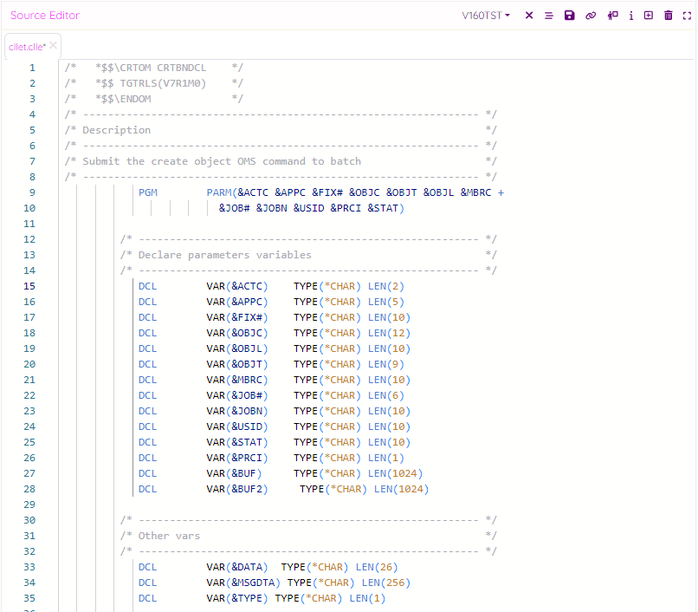Click the X icon in the editor toolbar

coord(529,16)
